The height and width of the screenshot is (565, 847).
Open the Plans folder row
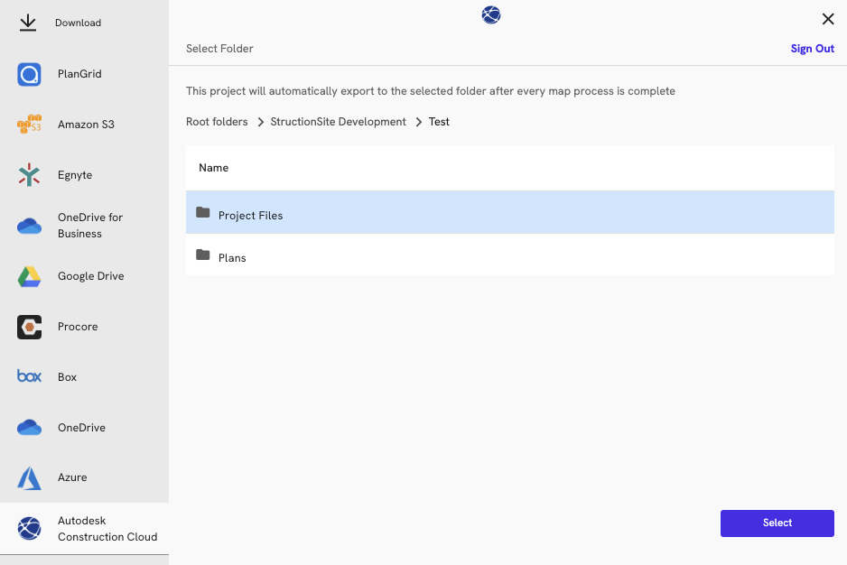click(232, 258)
